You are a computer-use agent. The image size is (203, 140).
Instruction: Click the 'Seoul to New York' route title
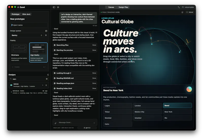click(x=113, y=90)
